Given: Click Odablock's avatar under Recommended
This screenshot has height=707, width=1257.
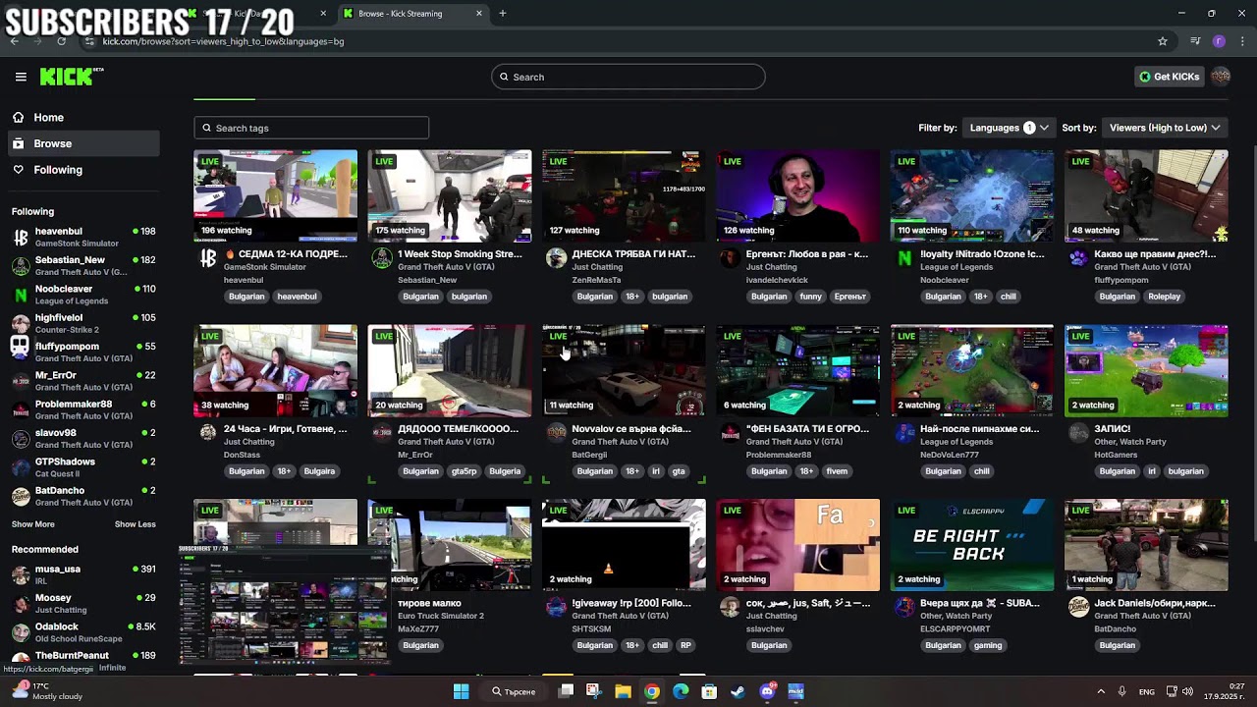Looking at the screenshot, I should coord(21,632).
